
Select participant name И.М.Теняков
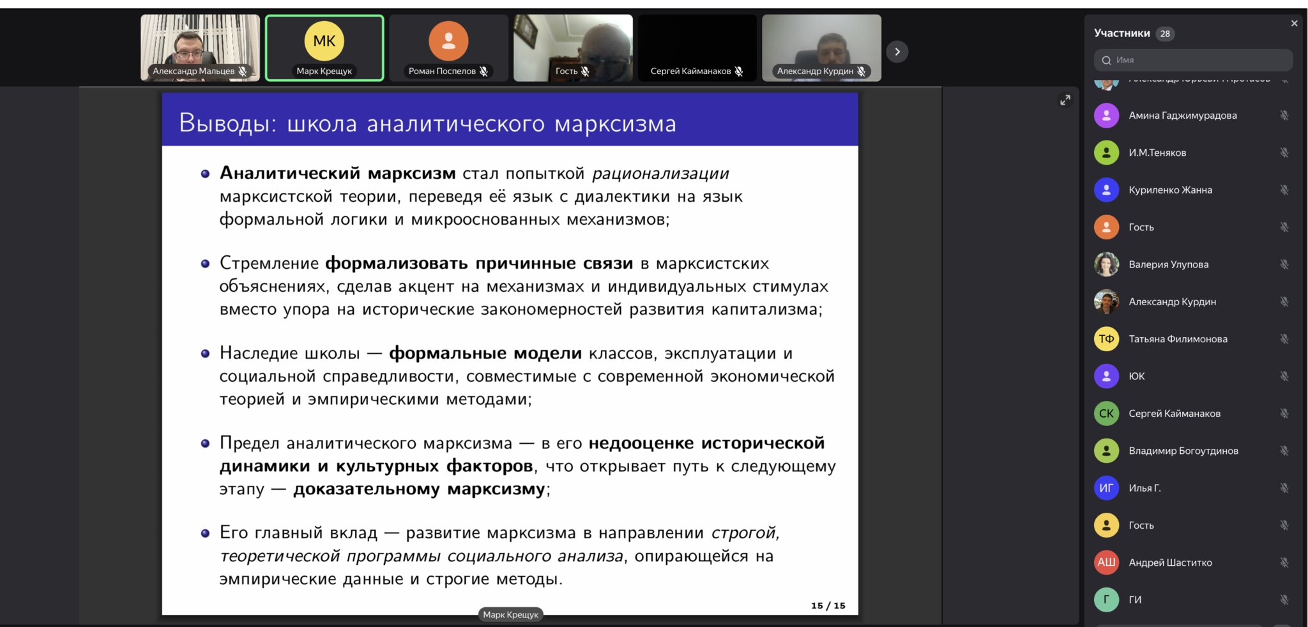click(x=1157, y=153)
